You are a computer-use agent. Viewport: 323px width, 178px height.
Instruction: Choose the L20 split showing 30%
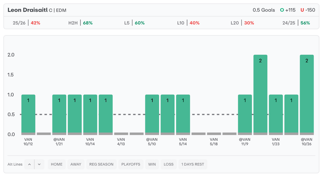click(242, 23)
